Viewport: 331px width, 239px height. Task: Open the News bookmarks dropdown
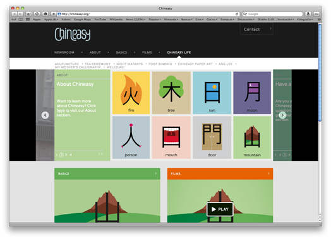pos(136,20)
